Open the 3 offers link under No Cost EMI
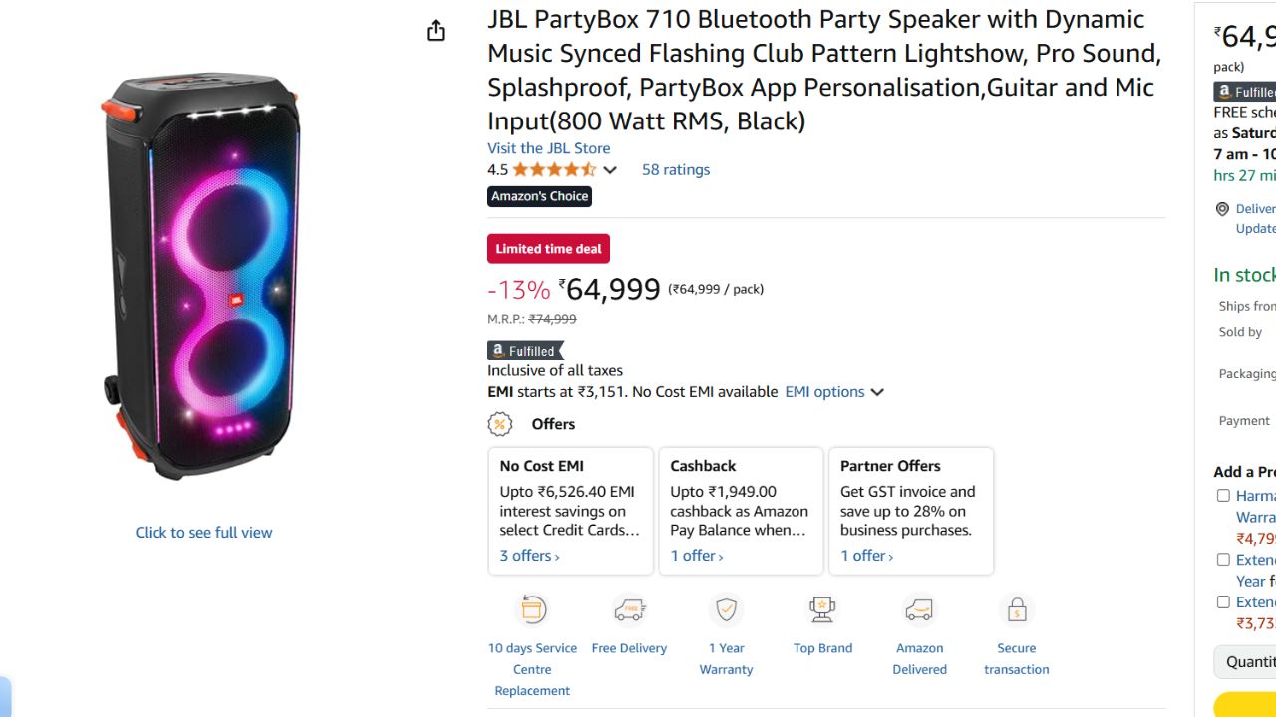This screenshot has width=1276, height=717. (x=529, y=556)
